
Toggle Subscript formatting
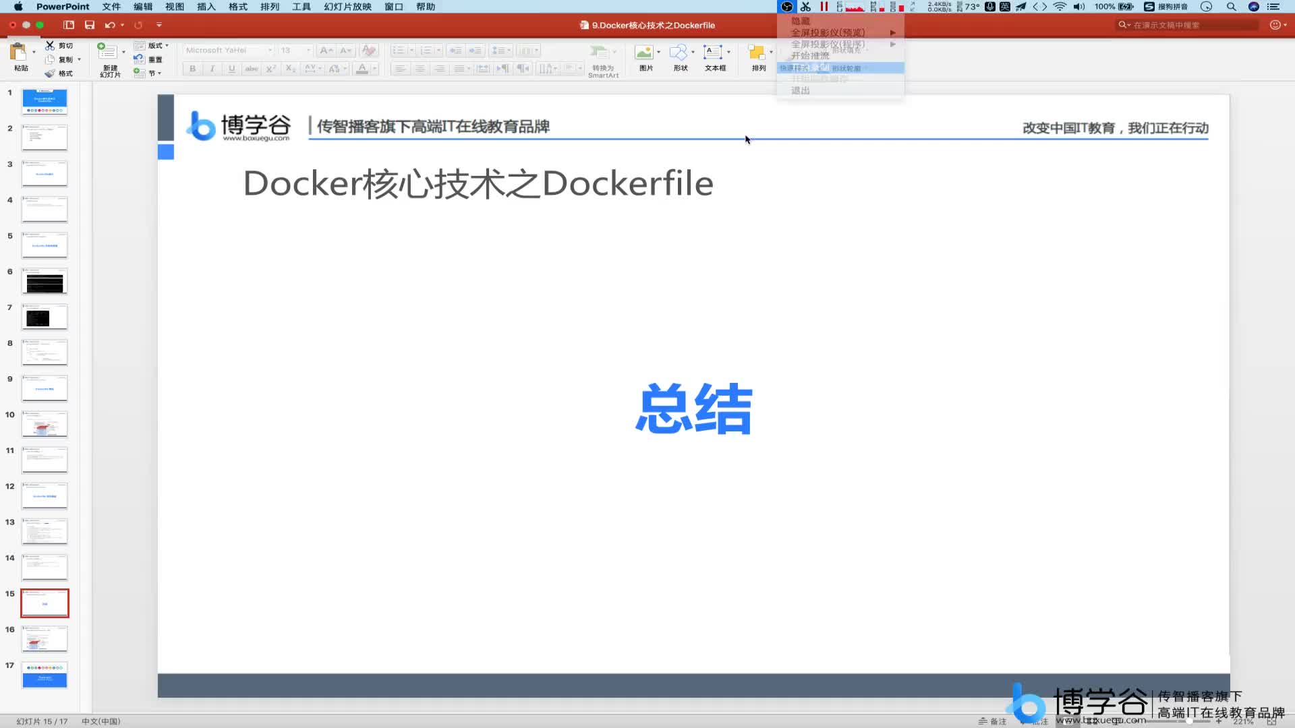(291, 69)
